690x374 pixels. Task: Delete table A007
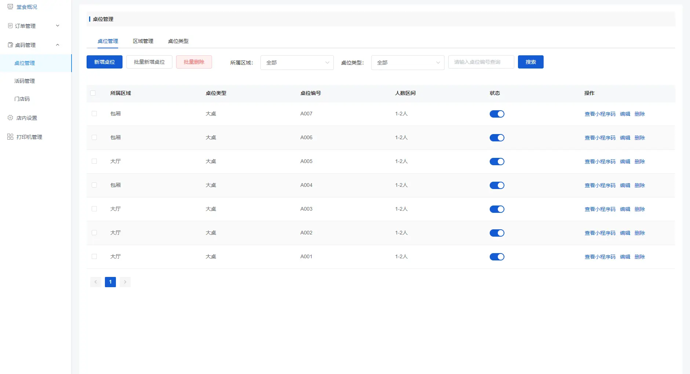[640, 114]
